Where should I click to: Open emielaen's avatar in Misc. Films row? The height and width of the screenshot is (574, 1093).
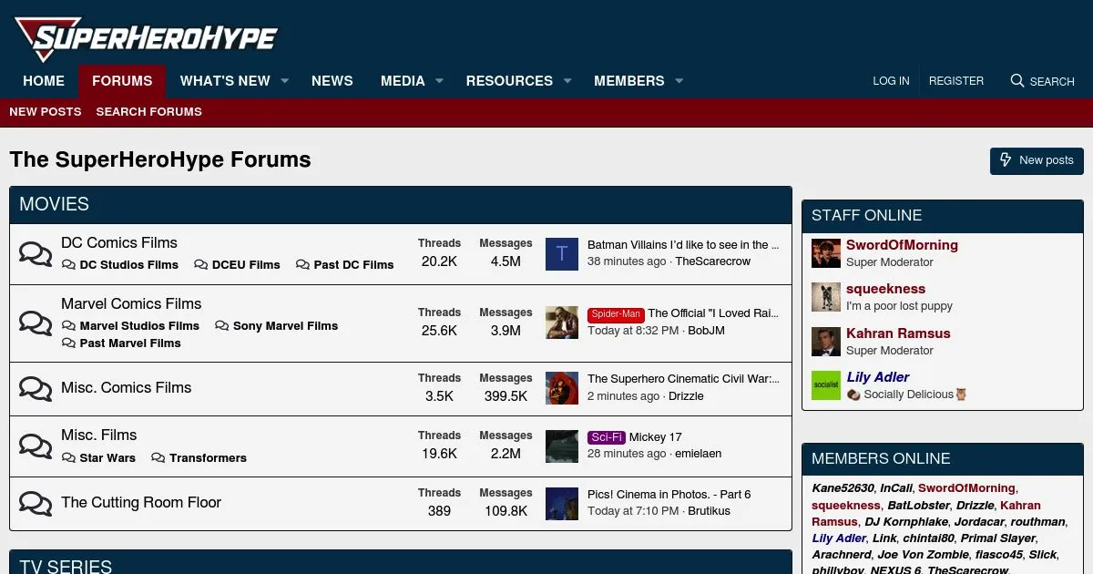click(562, 446)
